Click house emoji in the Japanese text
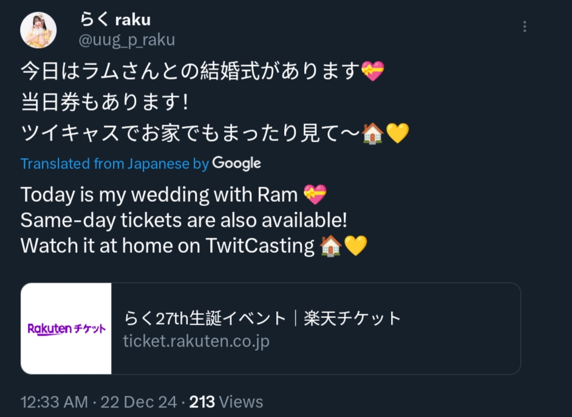The width and height of the screenshot is (572, 417). click(x=372, y=133)
